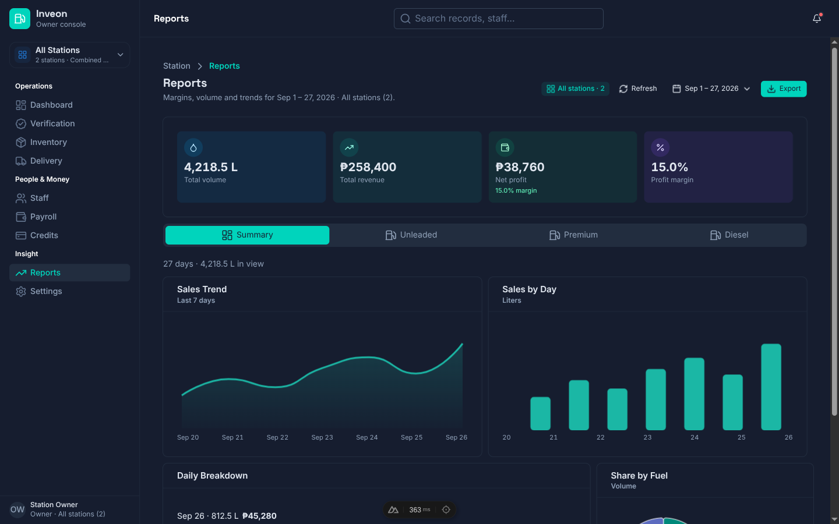Navigate to Delivery
Image resolution: width=839 pixels, height=524 pixels.
coord(69,161)
